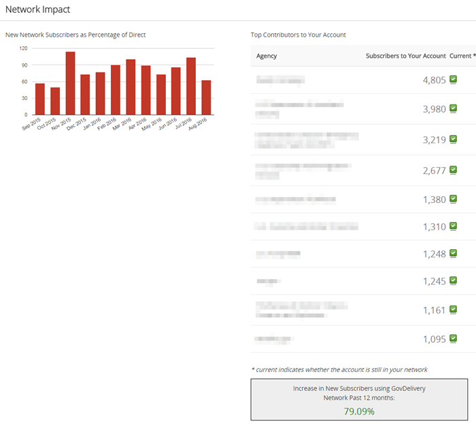Click the Agency column header

click(x=267, y=56)
